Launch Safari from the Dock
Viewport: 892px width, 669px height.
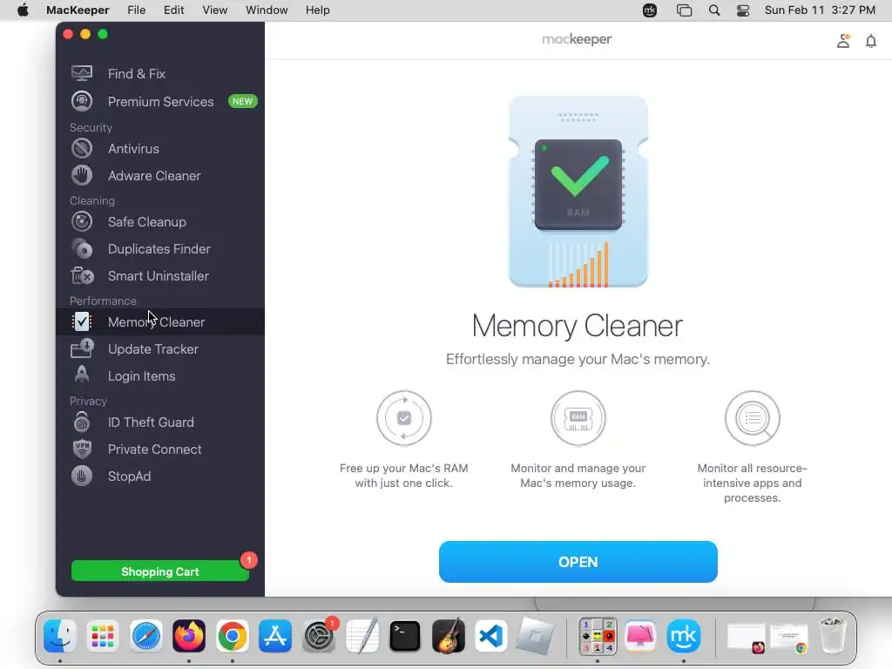(145, 635)
